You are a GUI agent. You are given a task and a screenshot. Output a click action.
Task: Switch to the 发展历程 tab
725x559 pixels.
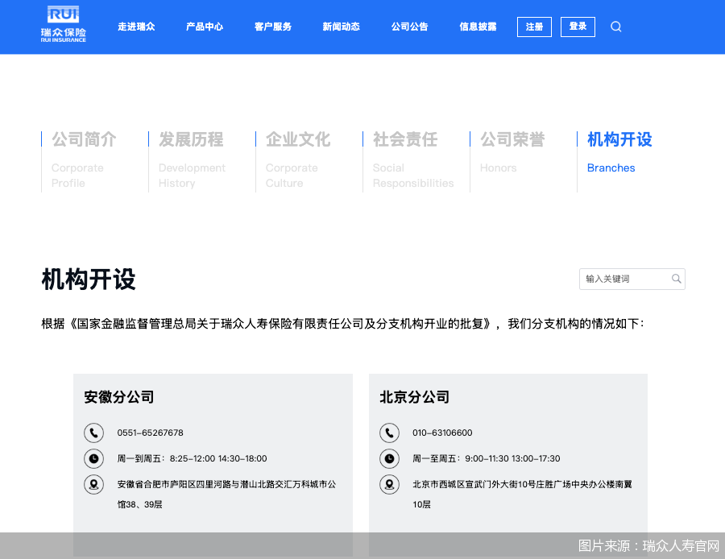click(190, 139)
